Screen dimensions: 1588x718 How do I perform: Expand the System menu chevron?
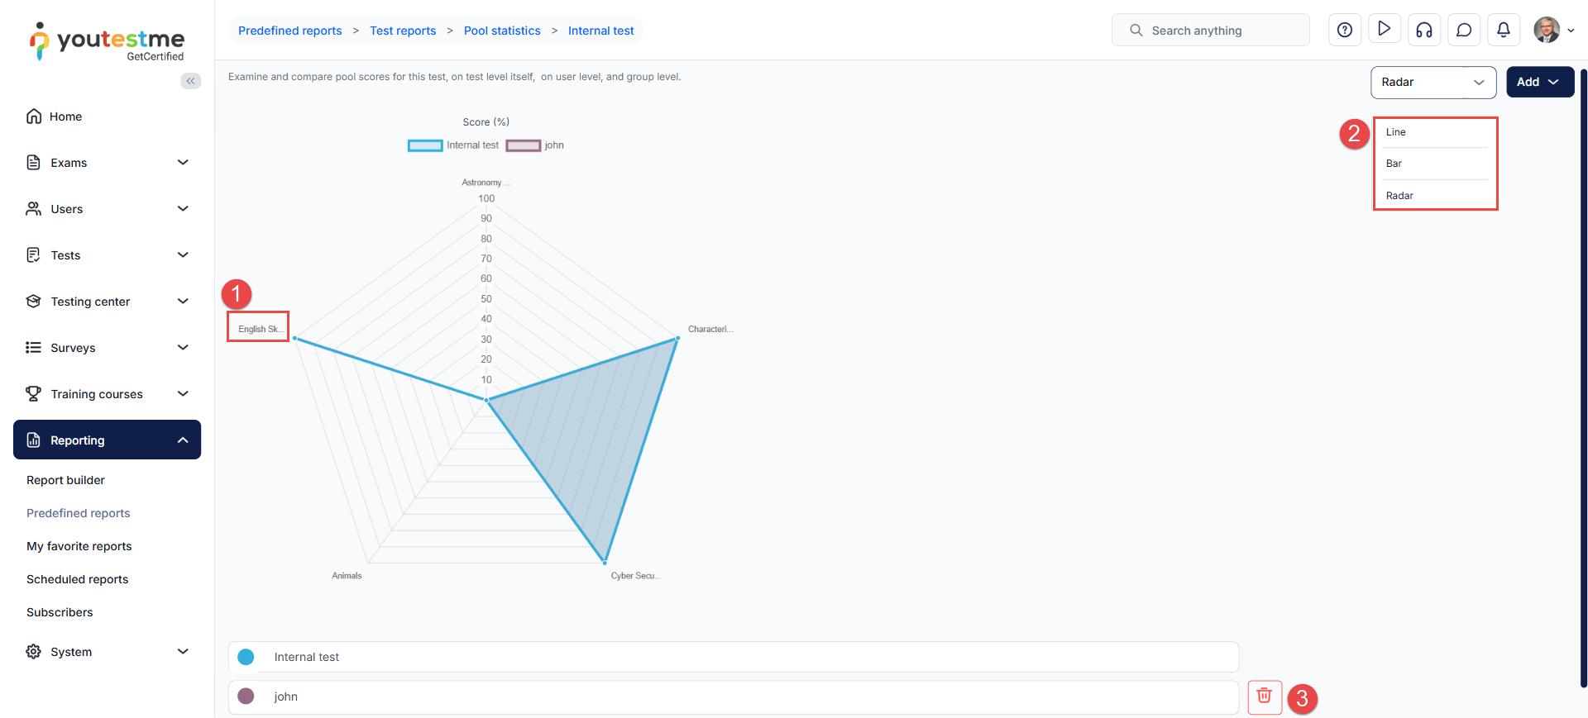(x=183, y=652)
